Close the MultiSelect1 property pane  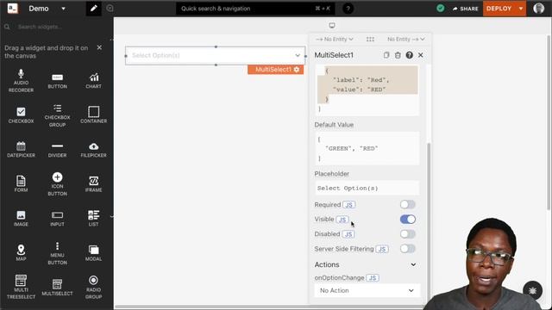(421, 55)
